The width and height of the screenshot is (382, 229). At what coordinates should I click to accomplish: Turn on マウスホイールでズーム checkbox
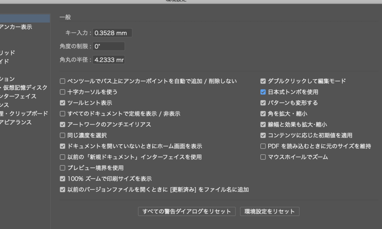coord(263,157)
